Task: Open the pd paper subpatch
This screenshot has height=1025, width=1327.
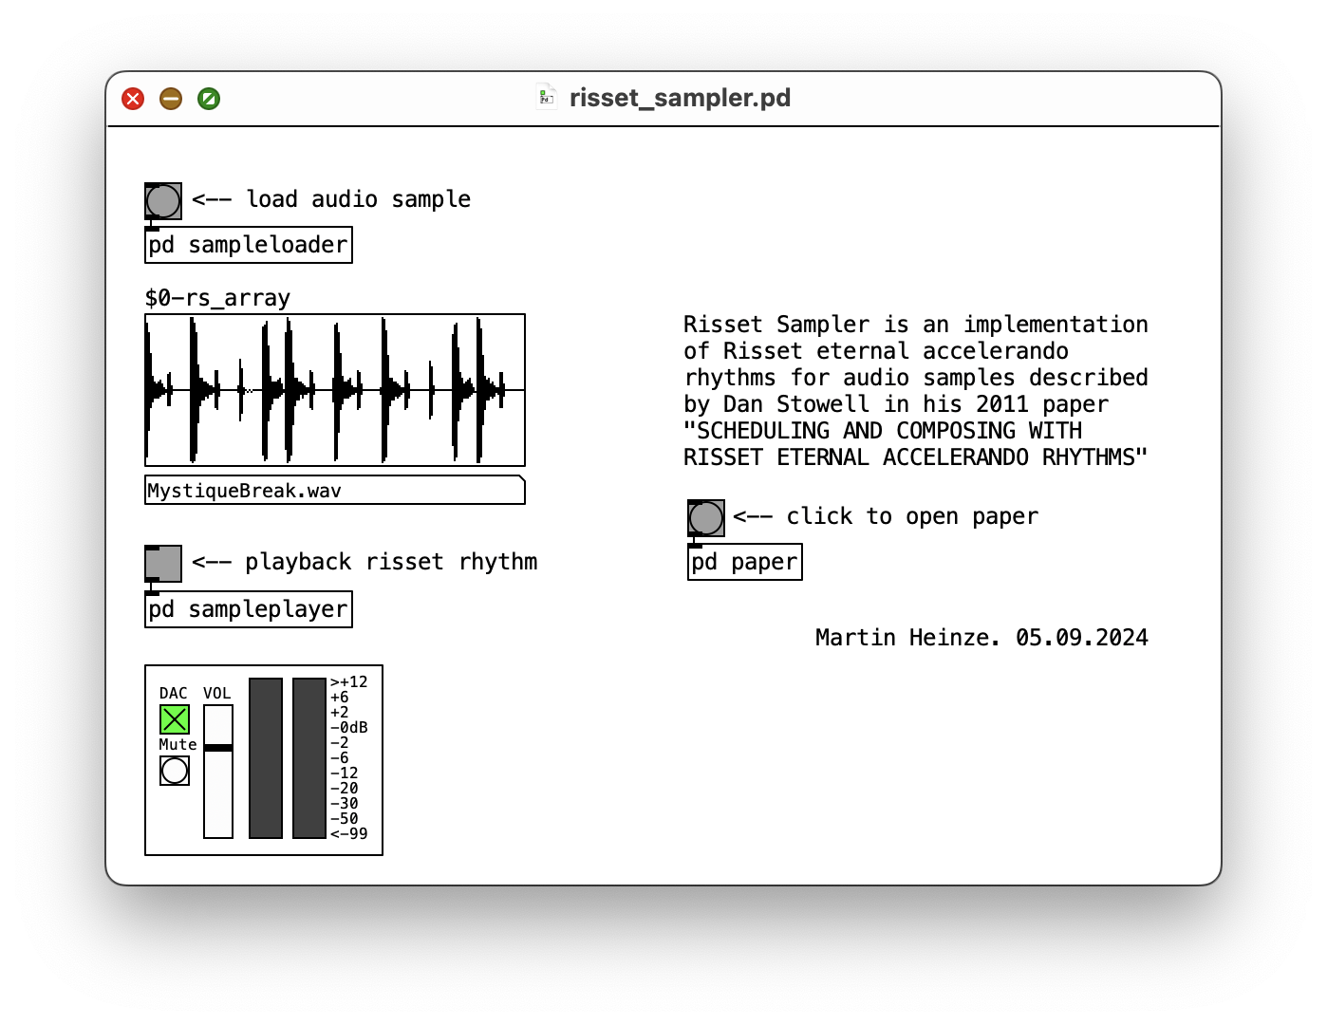Action: (x=745, y=562)
